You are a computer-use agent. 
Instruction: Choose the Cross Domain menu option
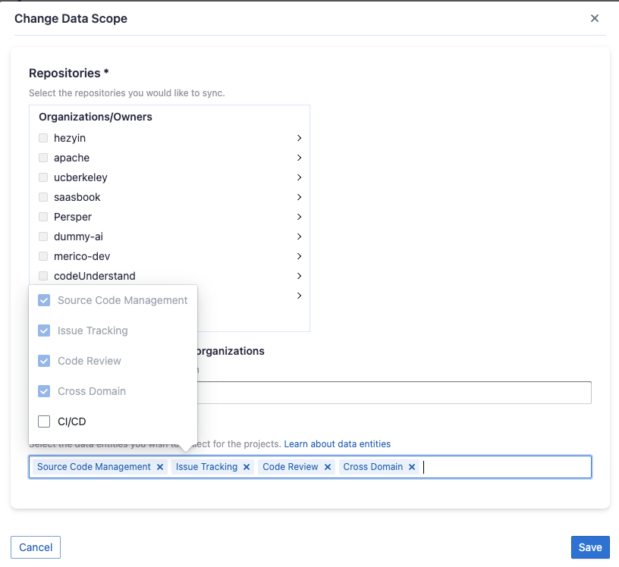[92, 391]
